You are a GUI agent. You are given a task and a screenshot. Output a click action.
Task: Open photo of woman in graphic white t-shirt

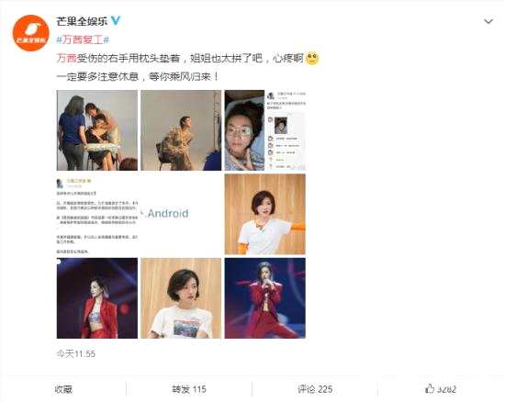pos(181,298)
